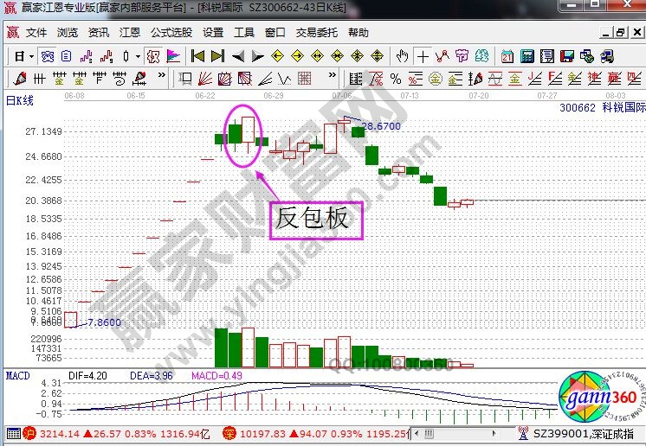The height and width of the screenshot is (446, 646).
Task: Click the MACD indicator label
Action: [x=17, y=376]
